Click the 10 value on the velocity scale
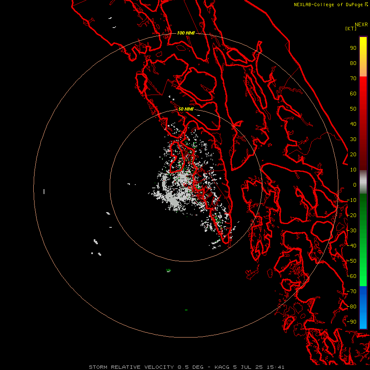This screenshot has height=370, width=370. click(353, 170)
